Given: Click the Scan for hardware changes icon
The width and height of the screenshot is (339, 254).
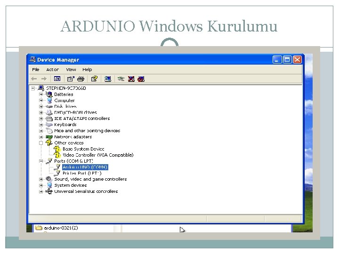Looking at the screenshot, I should (x=108, y=79).
